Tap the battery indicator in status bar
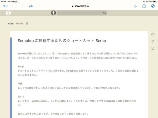This screenshot has height=118, width=158. click(x=155, y=2)
